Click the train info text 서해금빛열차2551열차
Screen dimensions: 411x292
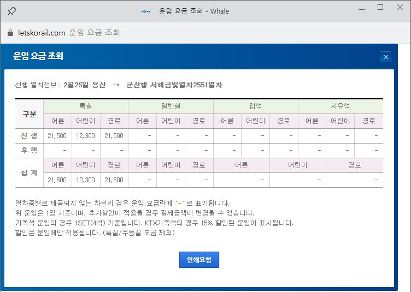click(186, 85)
